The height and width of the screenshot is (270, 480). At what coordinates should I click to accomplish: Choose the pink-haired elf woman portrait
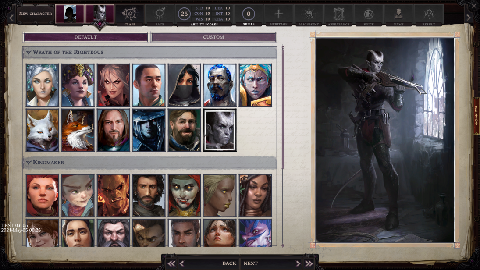click(x=113, y=85)
